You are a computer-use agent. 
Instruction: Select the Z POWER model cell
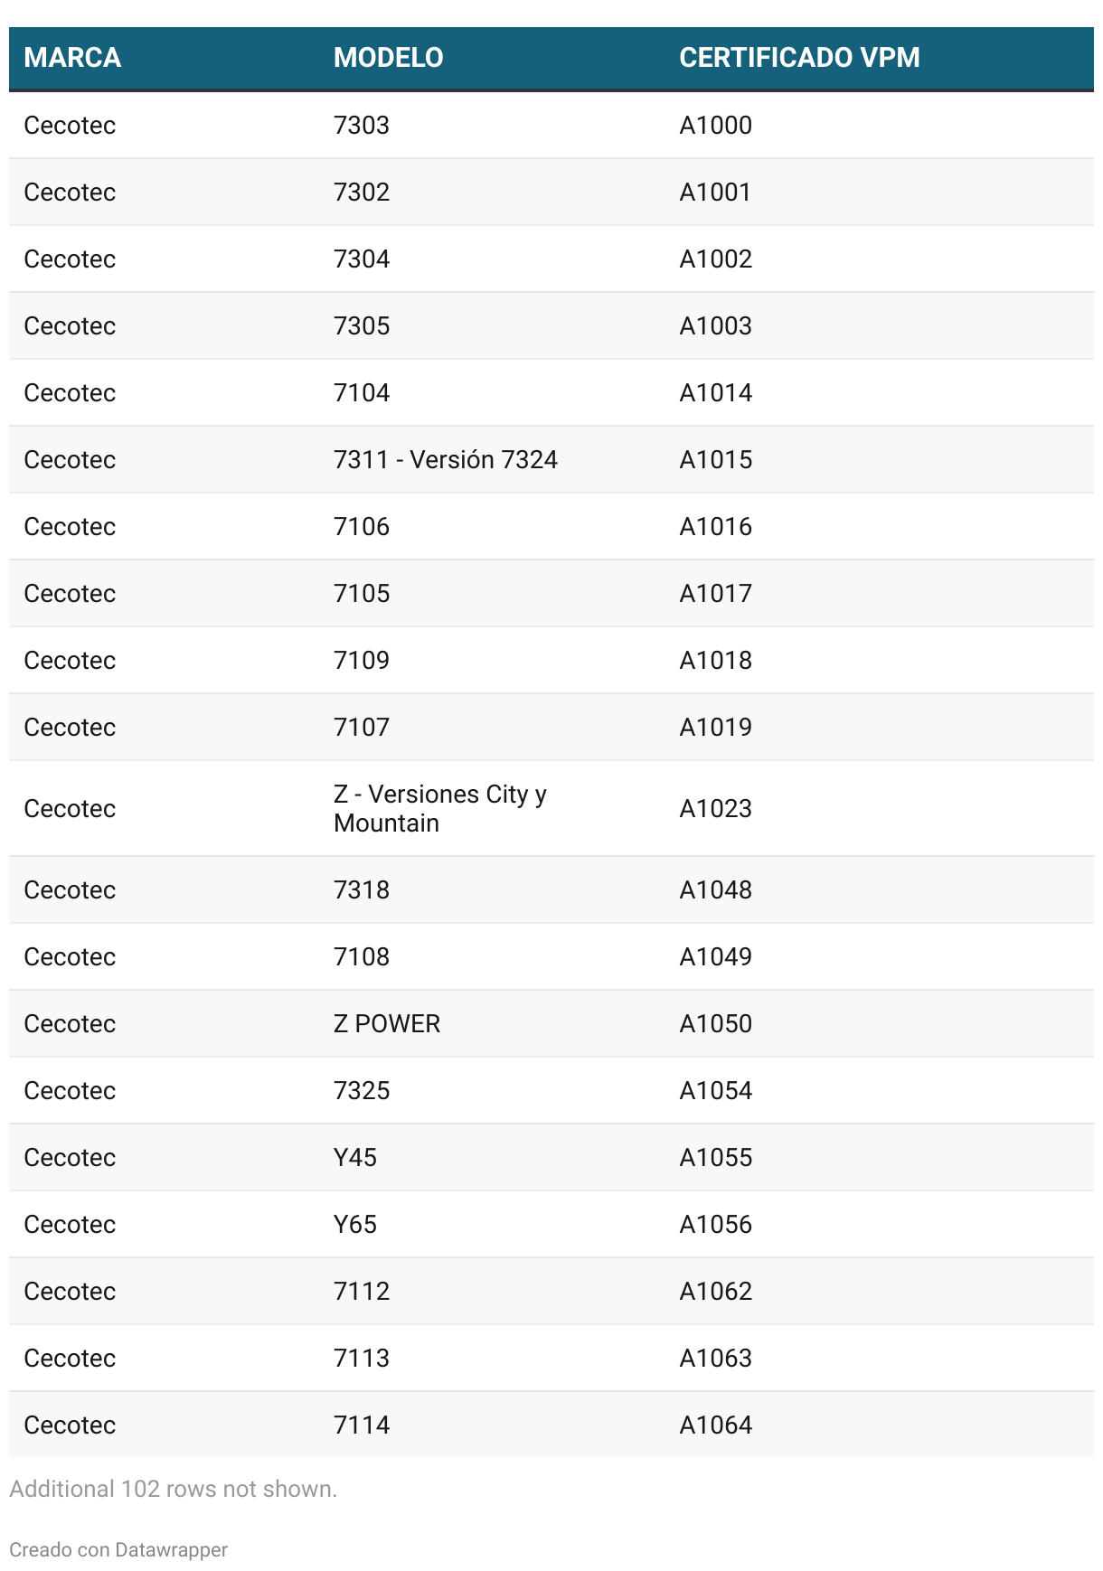pos(387,1023)
